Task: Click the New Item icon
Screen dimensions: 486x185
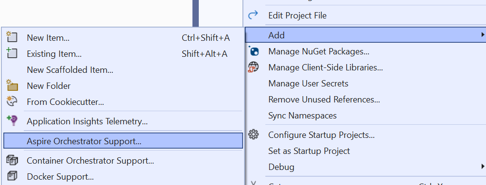Action: (x=12, y=37)
